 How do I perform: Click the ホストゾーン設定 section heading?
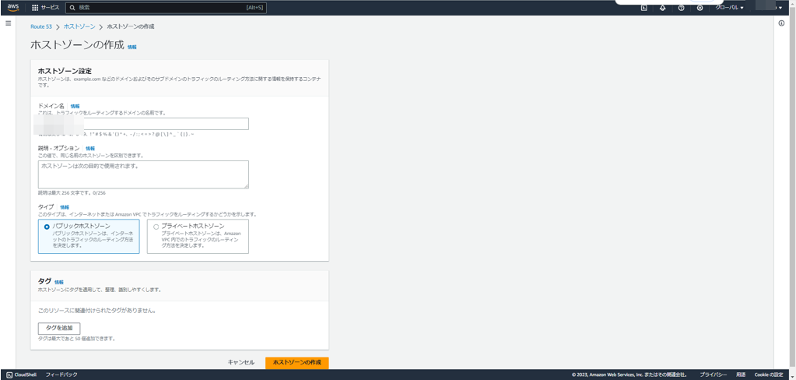(65, 71)
